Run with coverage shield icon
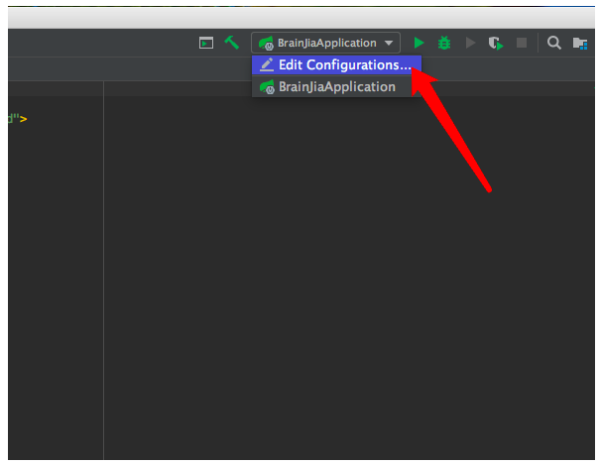Viewport: 600px width, 465px height. [496, 43]
